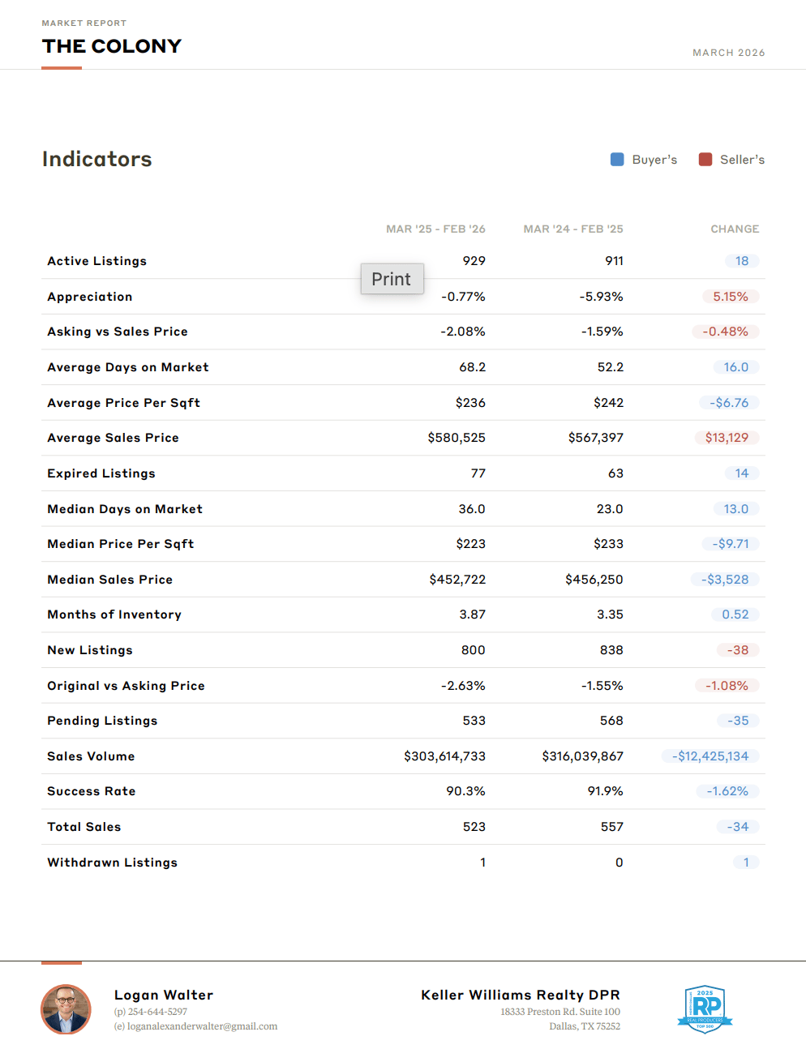Image resolution: width=806 pixels, height=1049 pixels.
Task: Click the MAR '24 - FEB '25 column header
Action: pyautogui.click(x=573, y=229)
